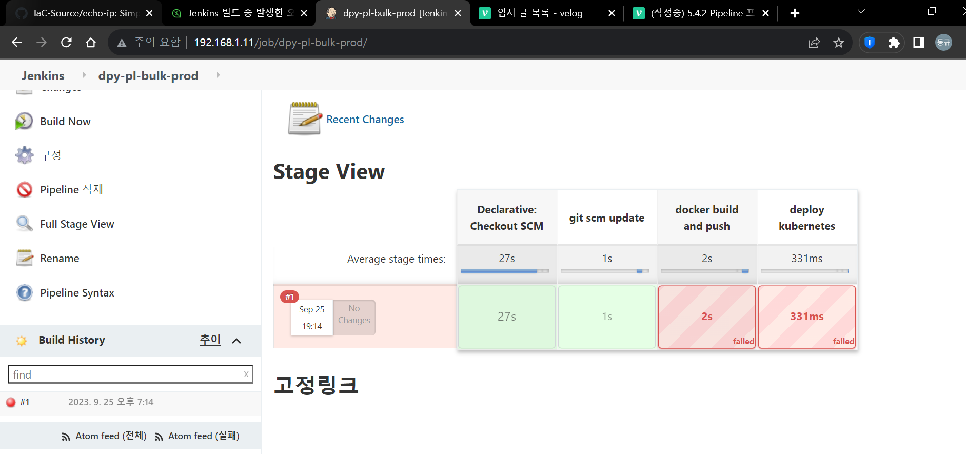The width and height of the screenshot is (966, 454).
Task: Click the 1s git scm update stage cell
Action: click(607, 317)
